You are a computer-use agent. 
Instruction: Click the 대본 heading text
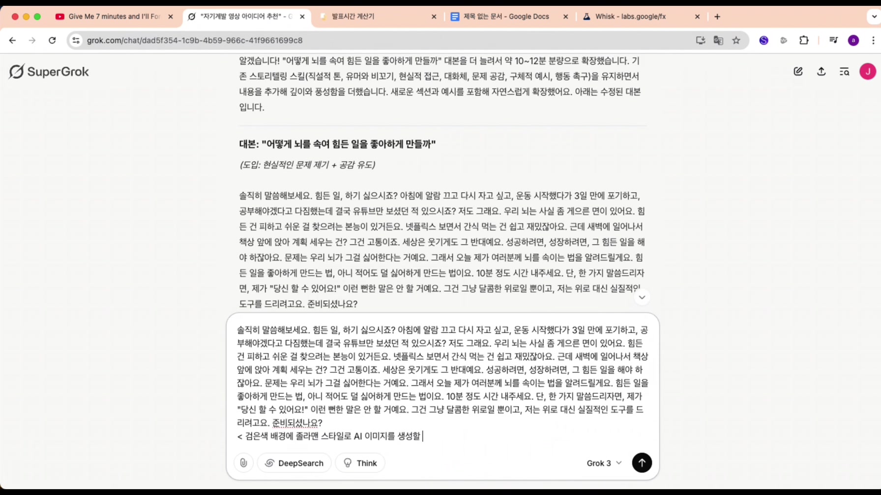[x=337, y=144]
